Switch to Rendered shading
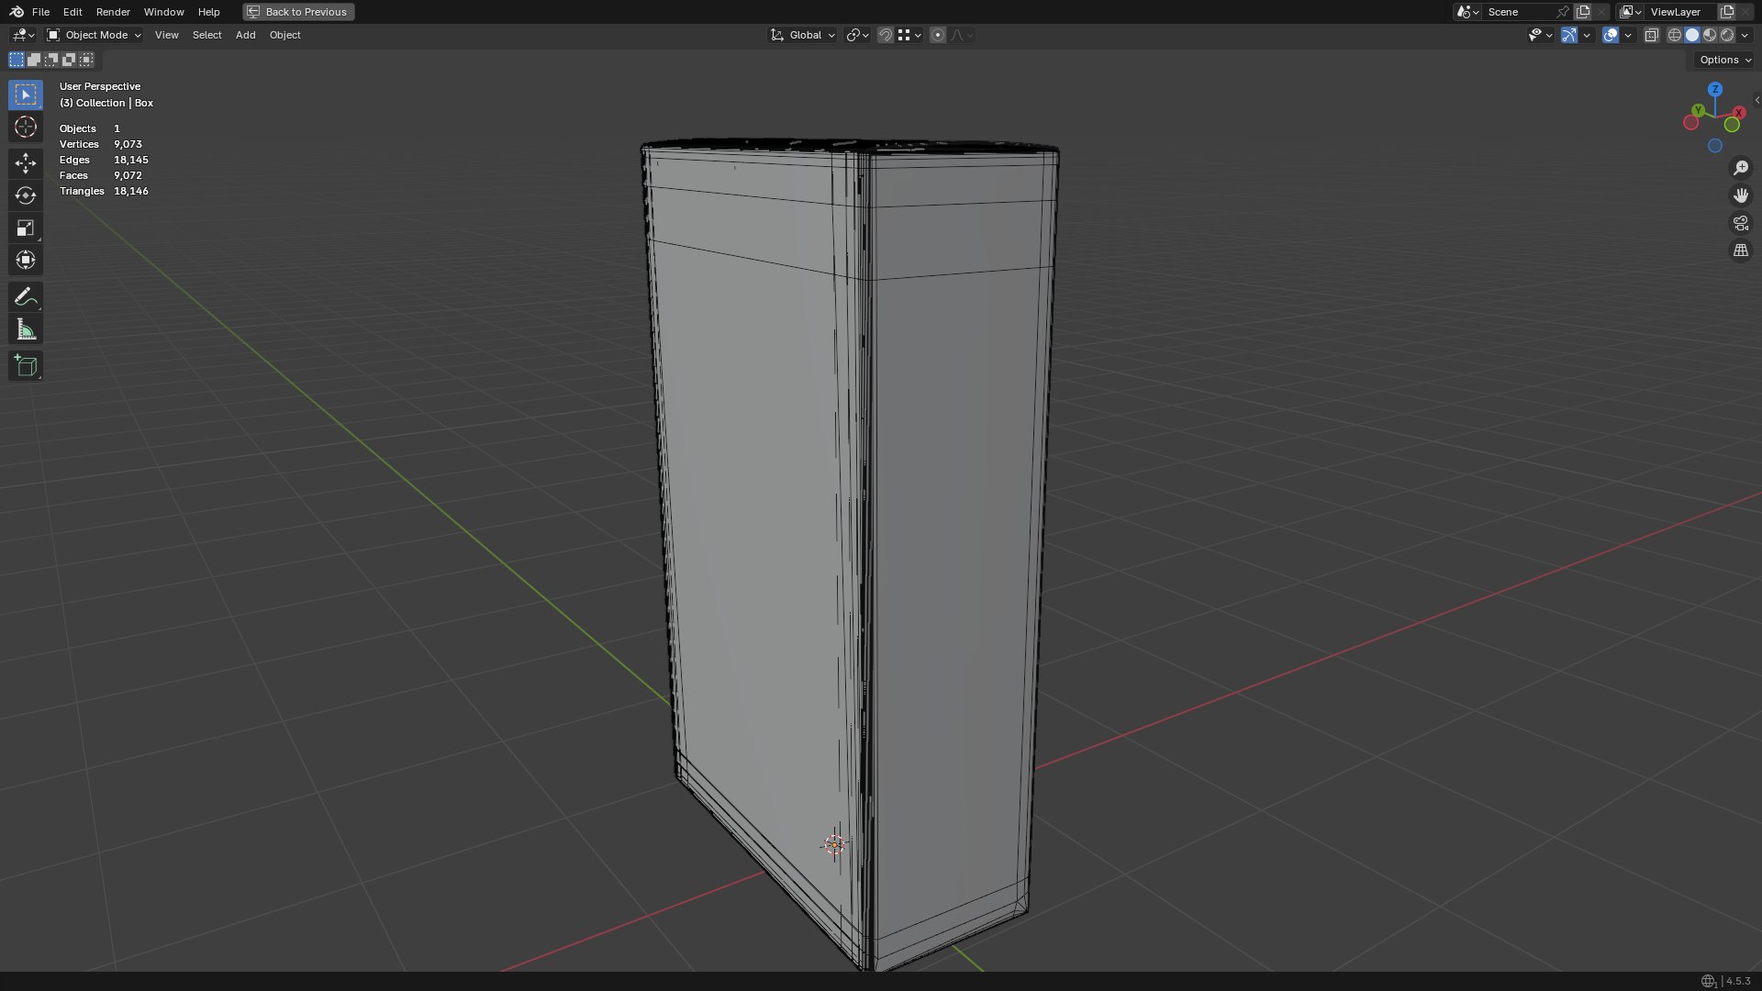Viewport: 1762px width, 991px height. (x=1727, y=35)
